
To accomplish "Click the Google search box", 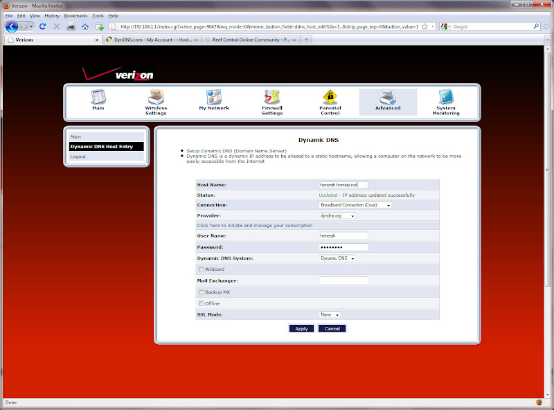I will (492, 26).
